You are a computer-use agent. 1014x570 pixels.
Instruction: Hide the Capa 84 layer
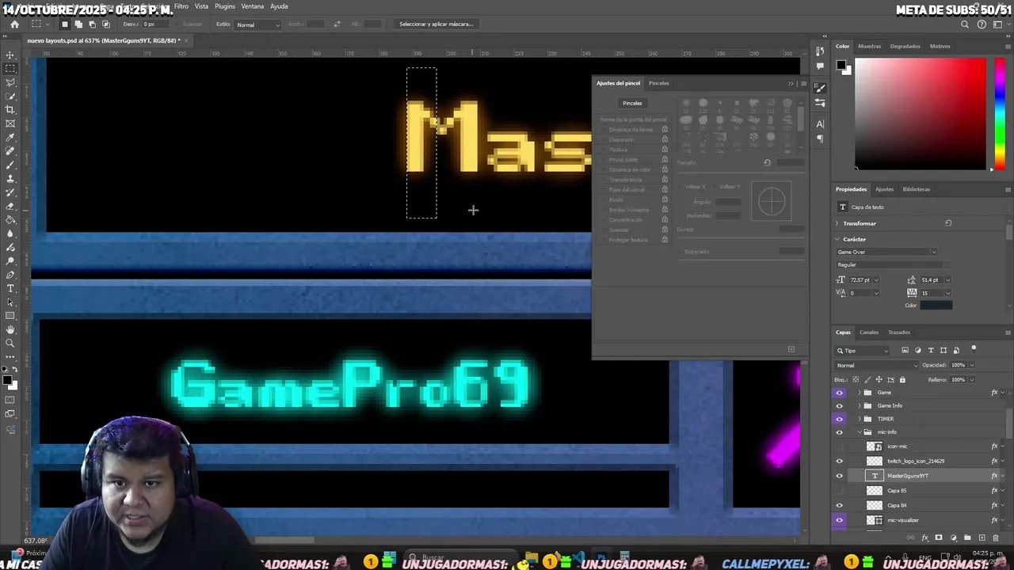point(840,505)
